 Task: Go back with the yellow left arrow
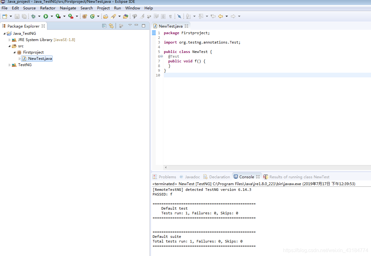[x=221, y=16]
